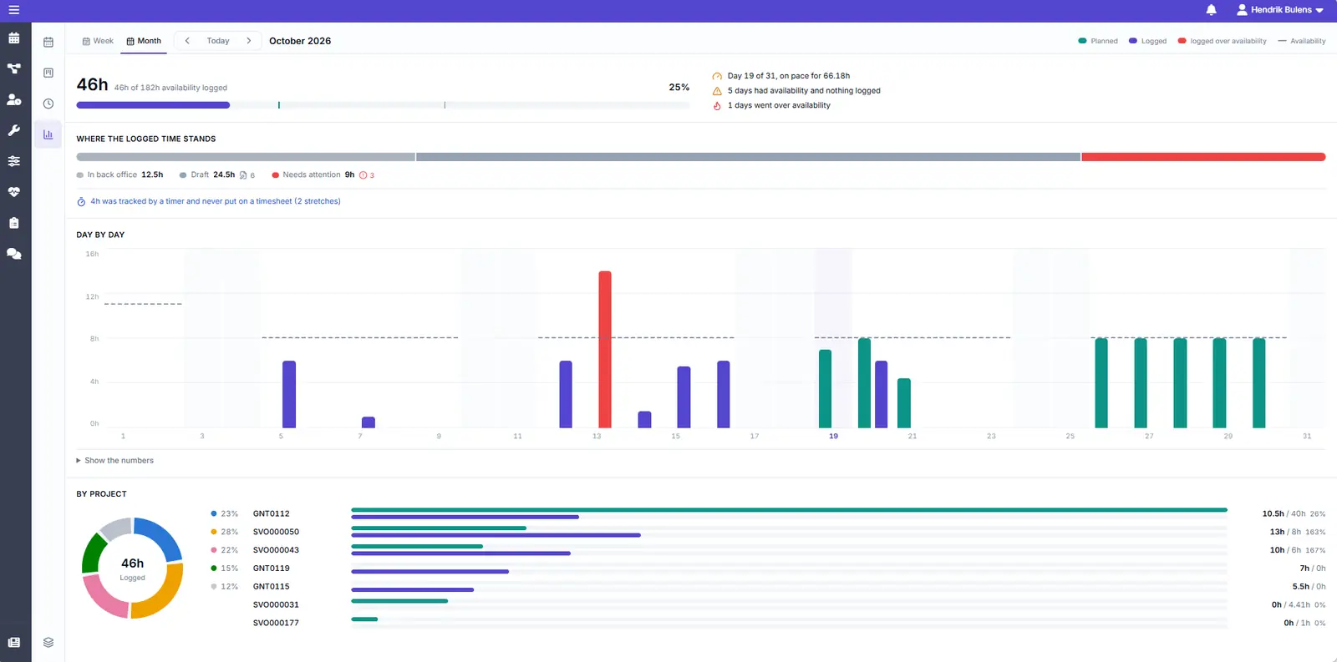Click the In back office gray status segment

coord(246,157)
